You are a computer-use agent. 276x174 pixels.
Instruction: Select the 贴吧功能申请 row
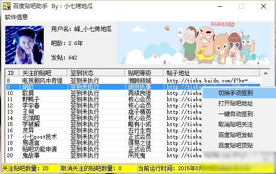pyautogui.click(x=104, y=149)
